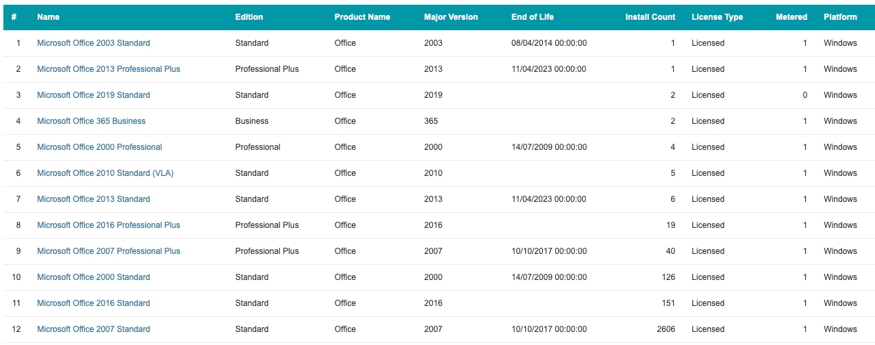Click major version 2019 cell
The width and height of the screenshot is (875, 345).
(x=433, y=95)
